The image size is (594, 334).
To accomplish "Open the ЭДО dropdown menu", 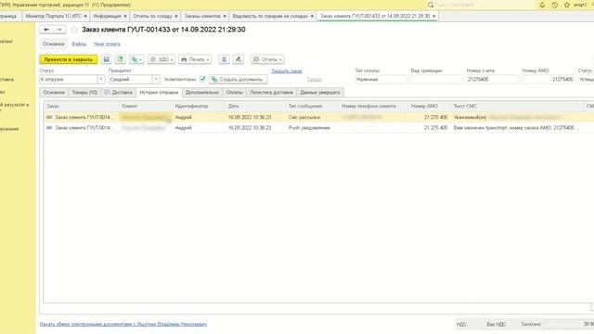I will point(161,59).
